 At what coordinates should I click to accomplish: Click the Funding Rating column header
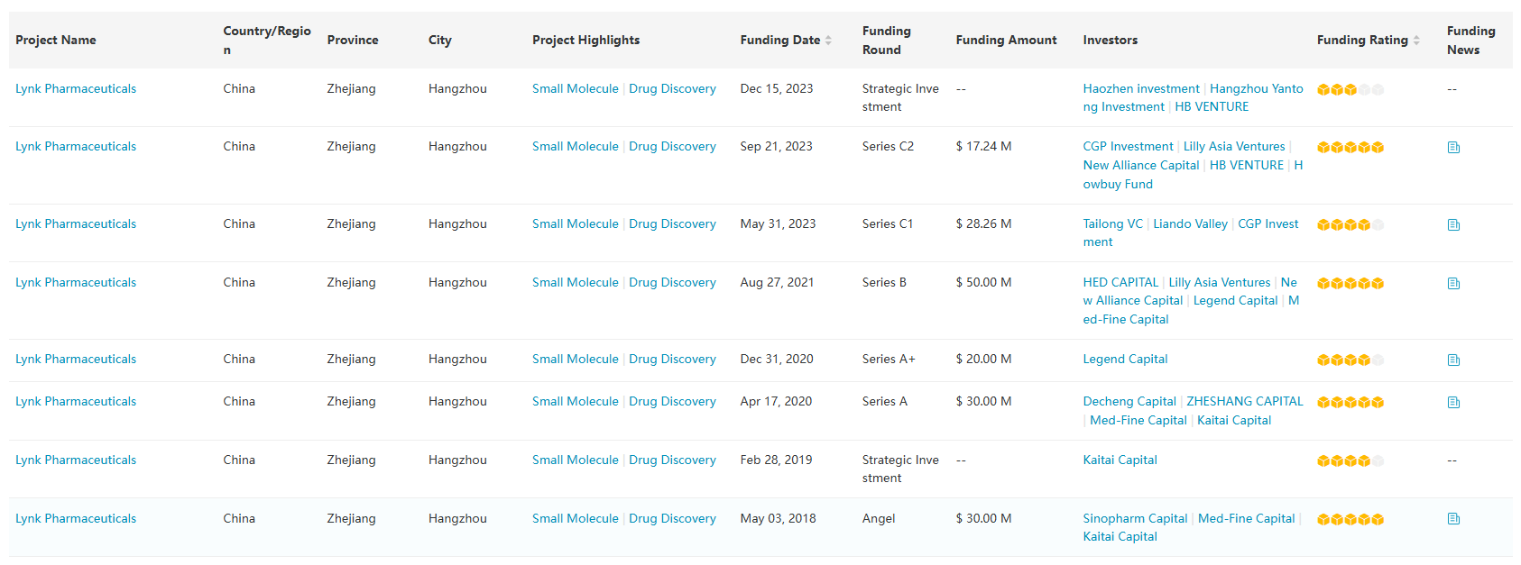click(1361, 41)
